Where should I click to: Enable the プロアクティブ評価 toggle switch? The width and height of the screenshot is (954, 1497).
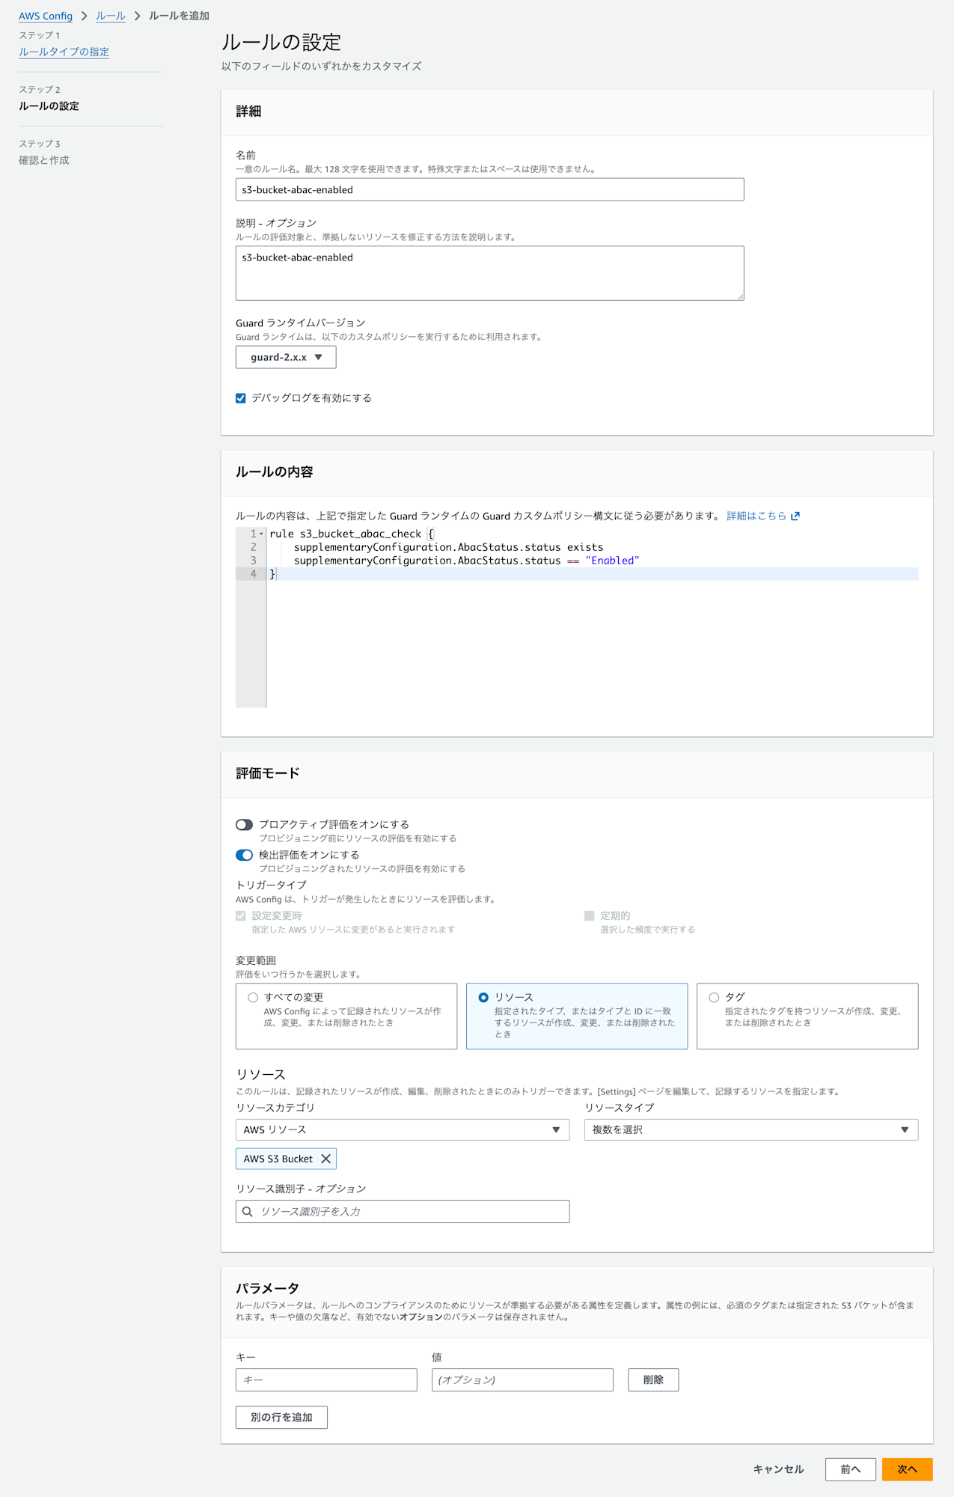tap(244, 825)
